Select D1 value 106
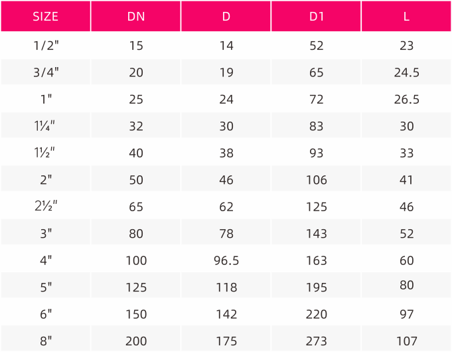The image size is (452, 352). 317,180
